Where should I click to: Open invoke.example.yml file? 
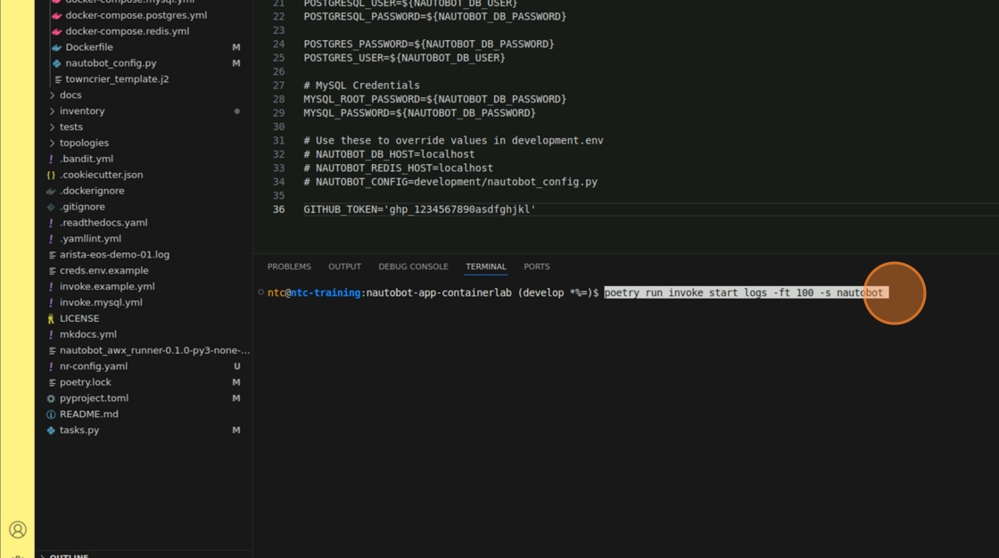107,287
